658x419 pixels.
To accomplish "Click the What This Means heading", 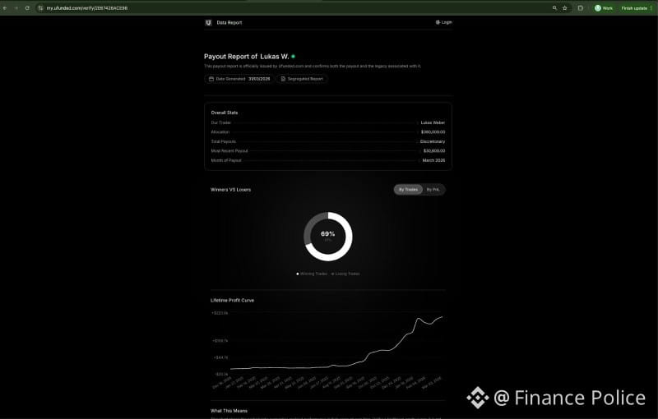I will [x=229, y=411].
